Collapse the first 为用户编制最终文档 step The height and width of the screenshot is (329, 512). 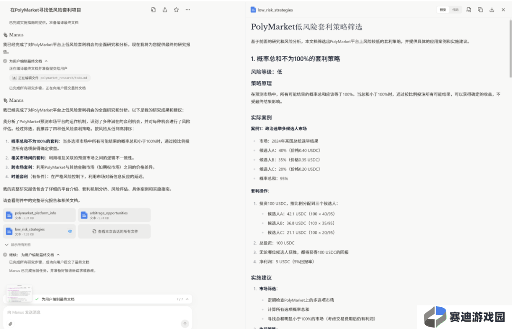point(46,61)
